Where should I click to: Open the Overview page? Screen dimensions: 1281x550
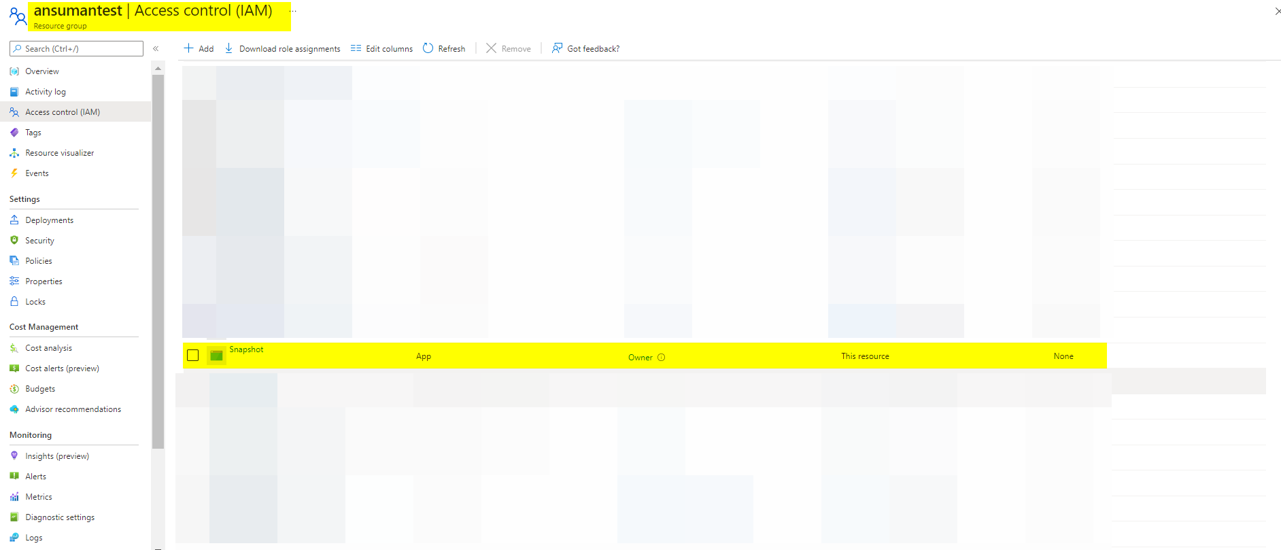[42, 71]
